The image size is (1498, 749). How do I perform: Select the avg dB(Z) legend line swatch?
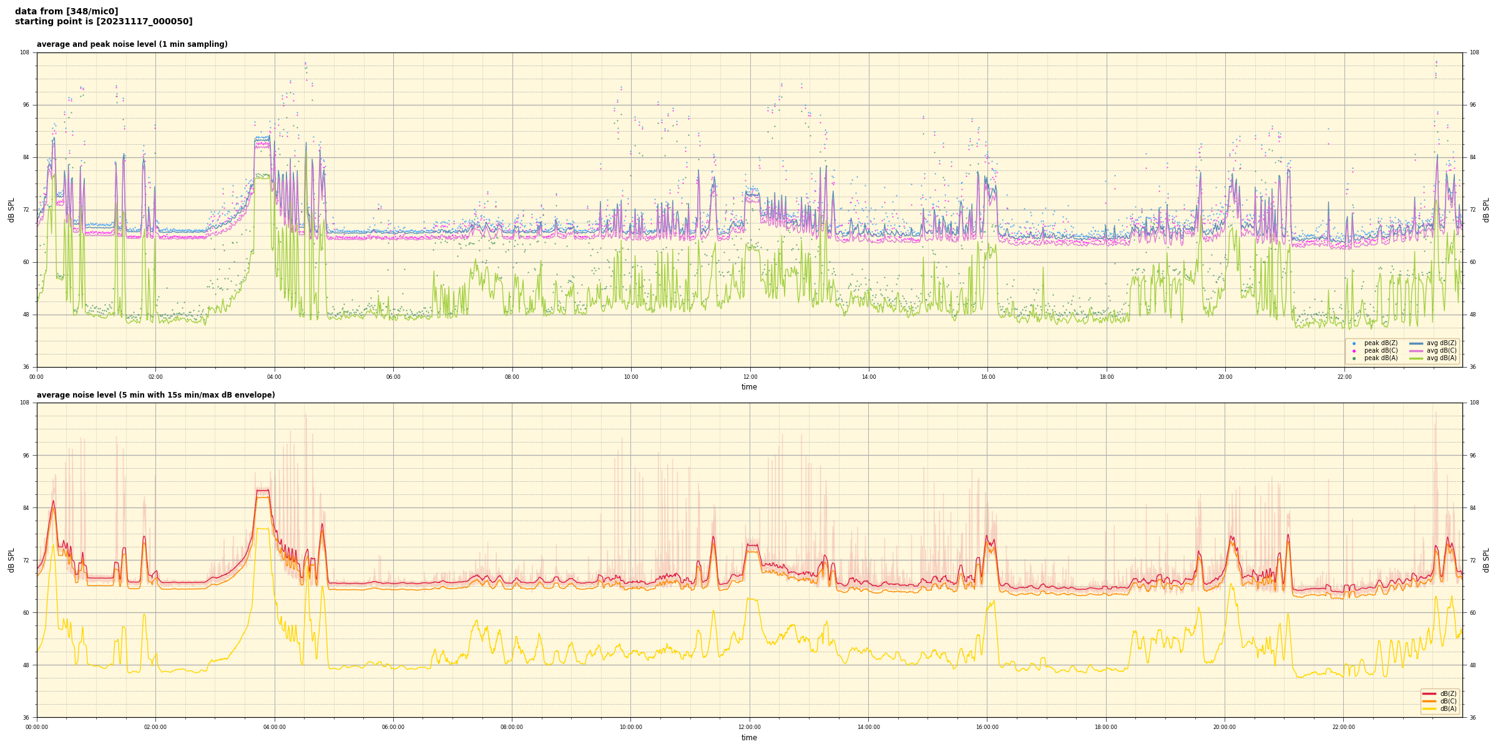[1416, 343]
